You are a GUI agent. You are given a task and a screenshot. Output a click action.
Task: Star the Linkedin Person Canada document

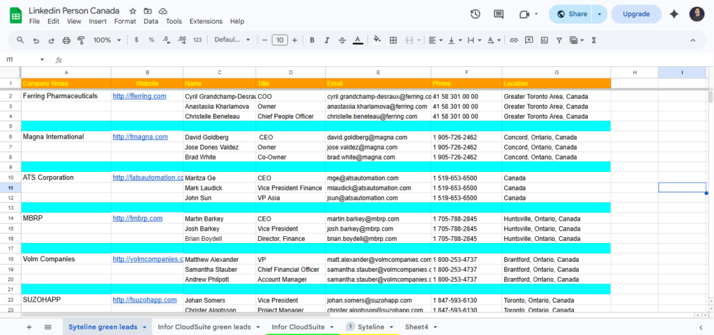tap(132, 11)
